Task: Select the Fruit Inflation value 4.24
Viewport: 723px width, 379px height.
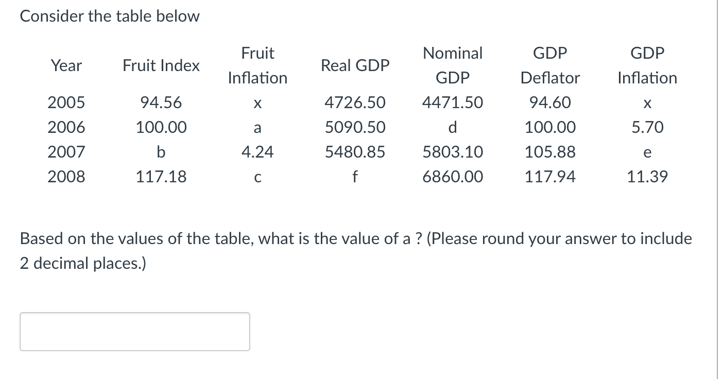Action: click(x=257, y=152)
